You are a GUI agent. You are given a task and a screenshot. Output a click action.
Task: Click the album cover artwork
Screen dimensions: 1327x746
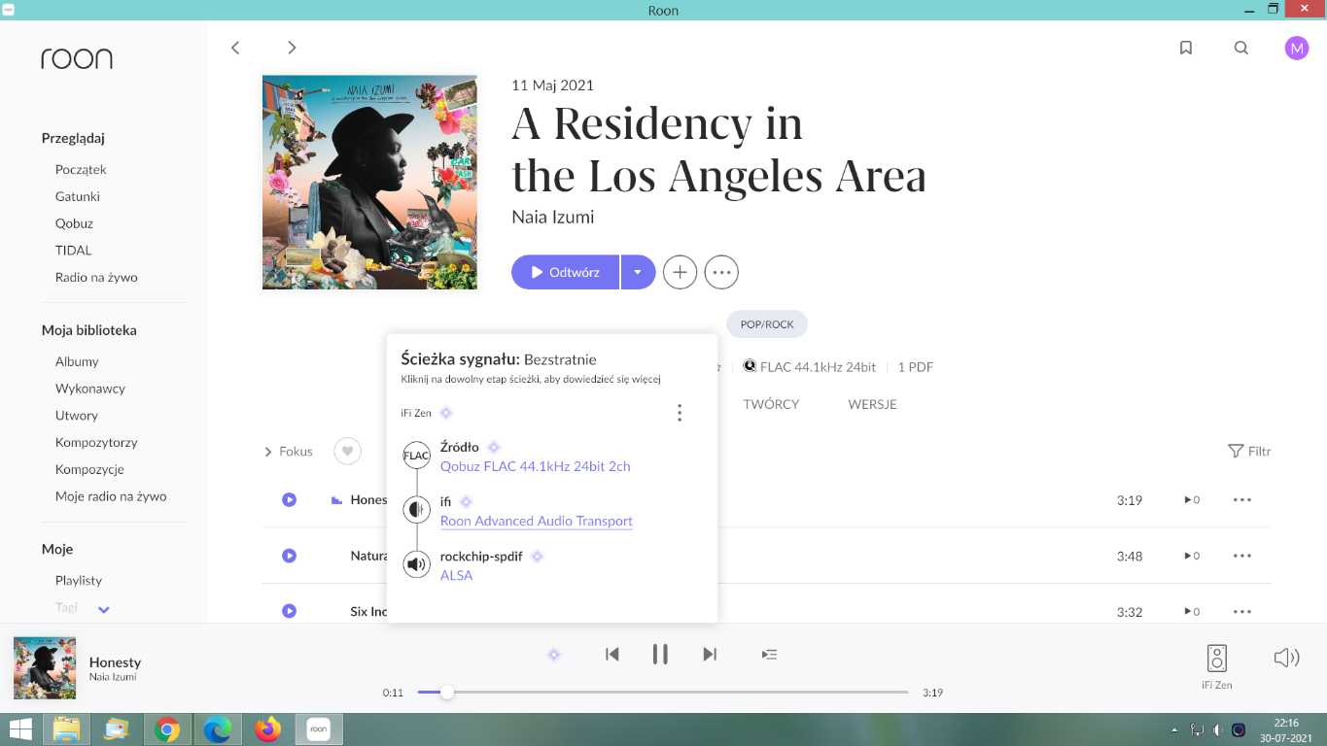pos(369,183)
